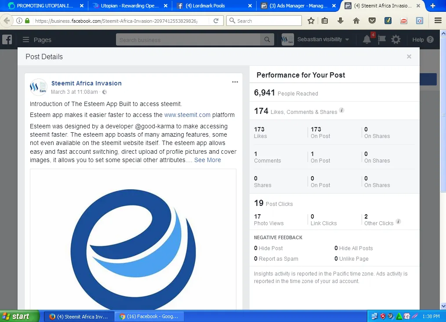Click the Windows start button
The width and height of the screenshot is (446, 322).
pos(16,316)
